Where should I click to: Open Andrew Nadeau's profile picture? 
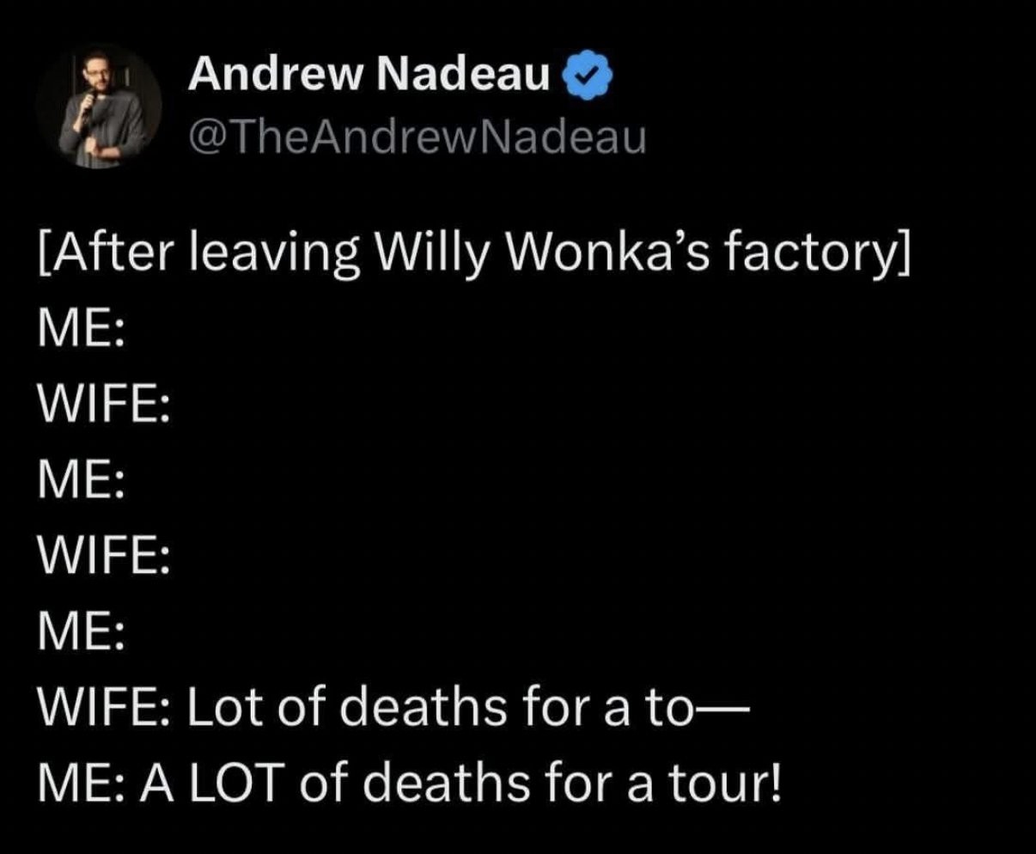100,107
